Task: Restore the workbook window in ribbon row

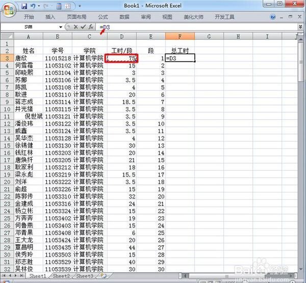Action: click(x=290, y=17)
